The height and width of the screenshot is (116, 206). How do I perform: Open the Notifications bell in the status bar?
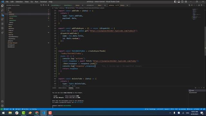click(204, 109)
